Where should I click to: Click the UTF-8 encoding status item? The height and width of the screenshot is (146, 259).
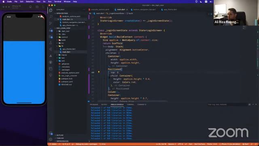point(180,144)
